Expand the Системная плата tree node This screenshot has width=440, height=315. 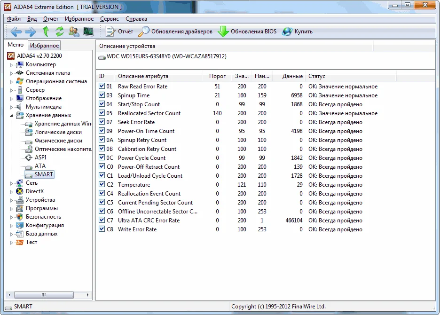tap(12, 73)
